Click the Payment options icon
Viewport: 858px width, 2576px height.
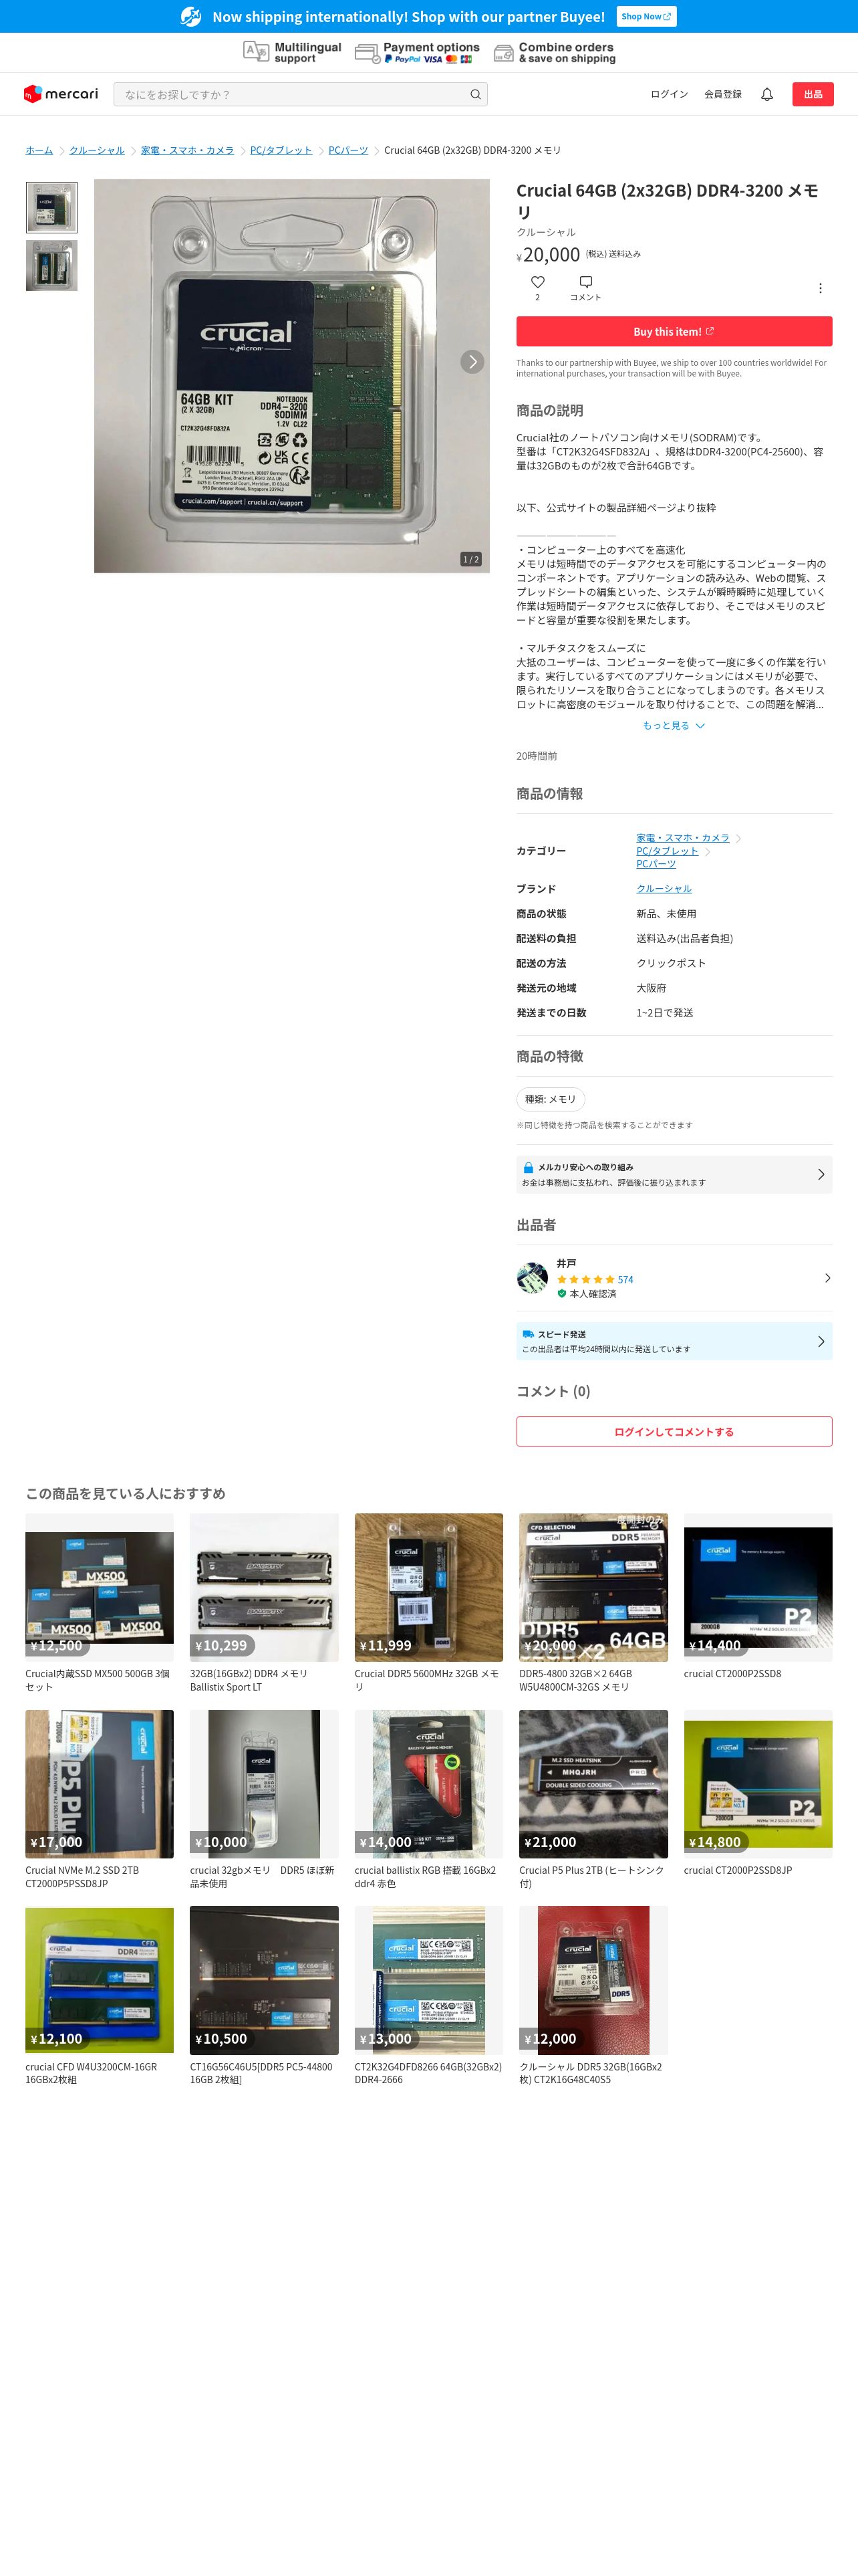point(368,53)
